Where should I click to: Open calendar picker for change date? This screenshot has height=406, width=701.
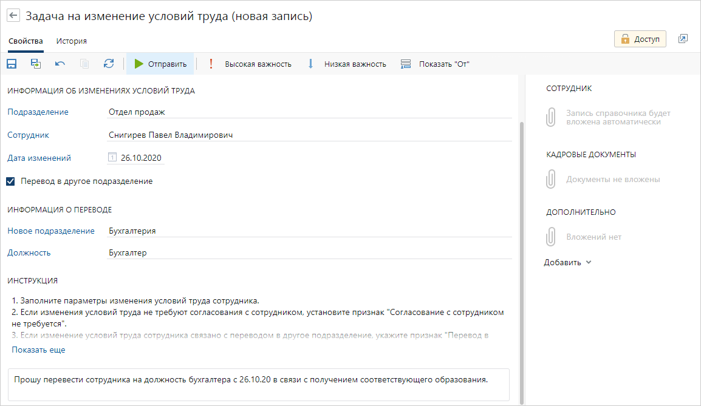pyautogui.click(x=112, y=157)
